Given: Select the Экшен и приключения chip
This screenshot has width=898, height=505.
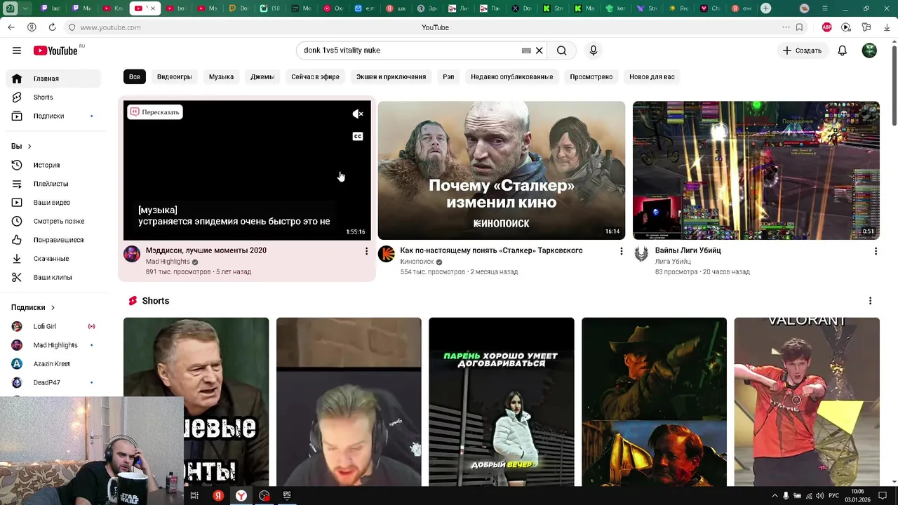Looking at the screenshot, I should click(x=391, y=76).
